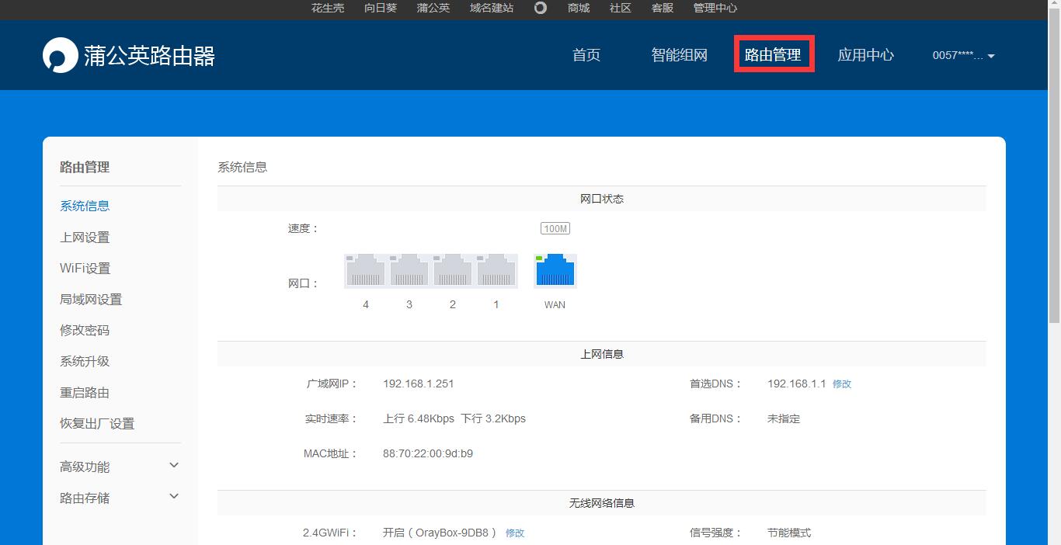Click the WAN port icon
The width and height of the screenshot is (1061, 545).
pos(554,269)
